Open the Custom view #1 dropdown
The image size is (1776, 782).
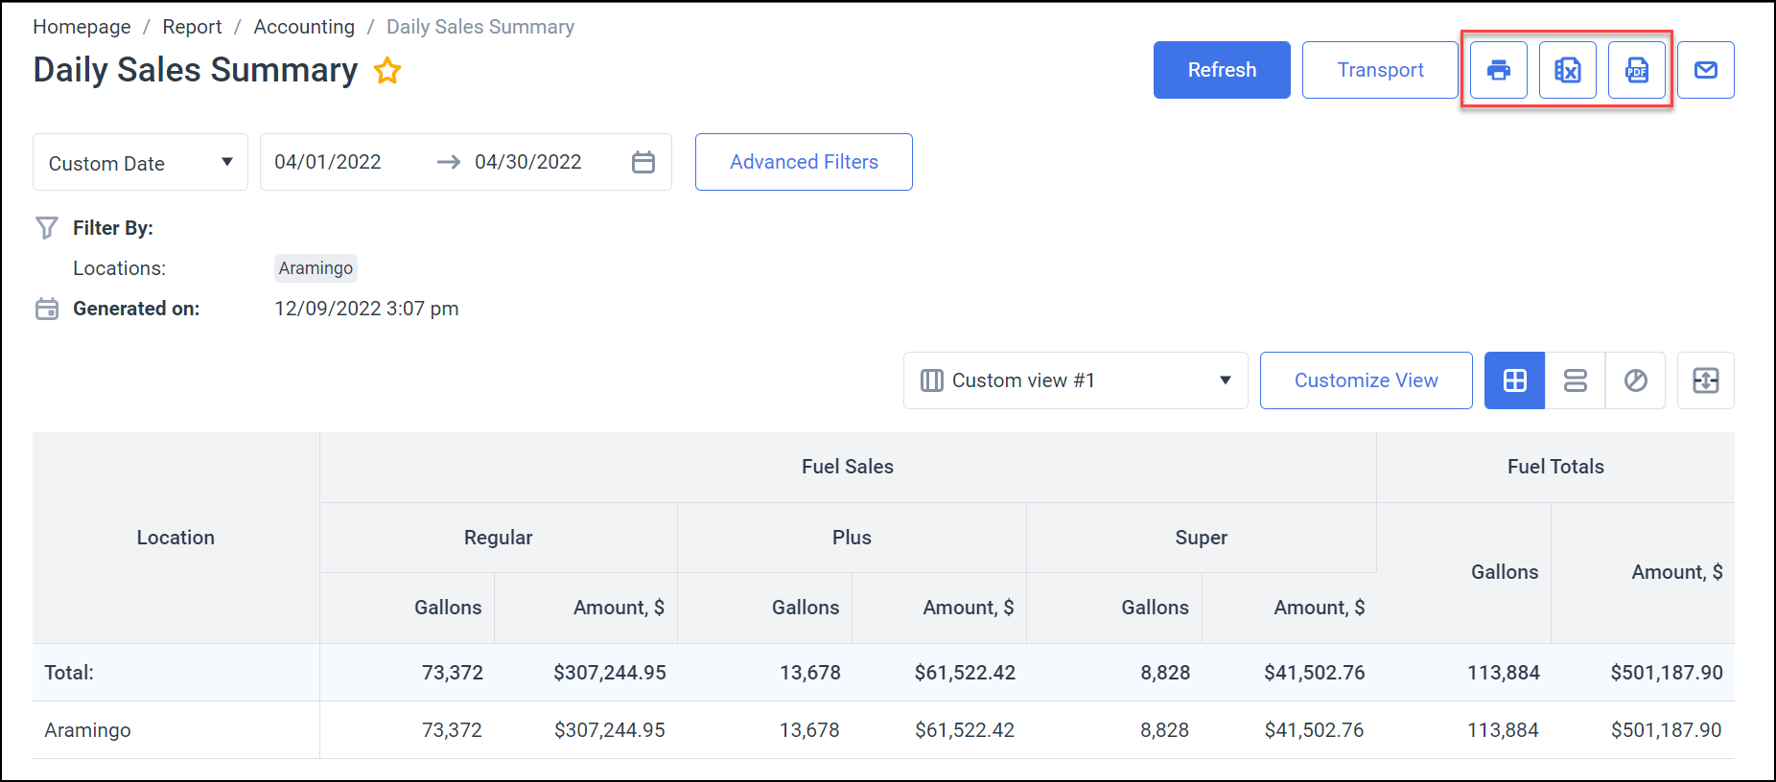1076,380
